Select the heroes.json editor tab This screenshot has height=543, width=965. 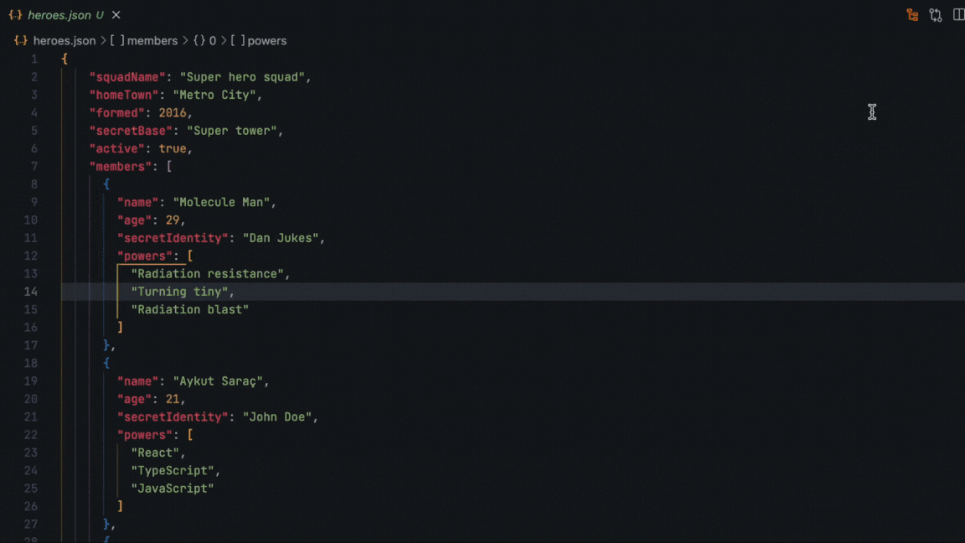(59, 15)
